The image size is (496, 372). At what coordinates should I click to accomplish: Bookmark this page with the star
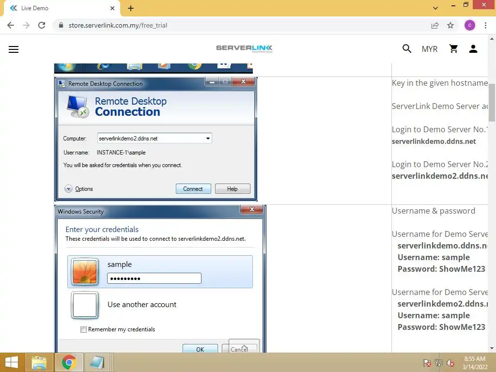[450, 25]
